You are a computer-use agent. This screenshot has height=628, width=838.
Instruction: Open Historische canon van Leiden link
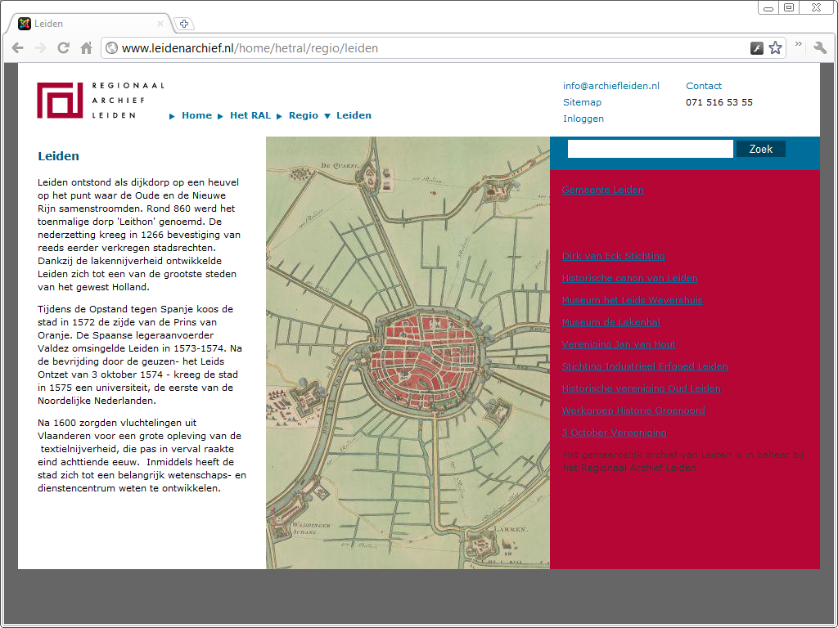point(629,278)
